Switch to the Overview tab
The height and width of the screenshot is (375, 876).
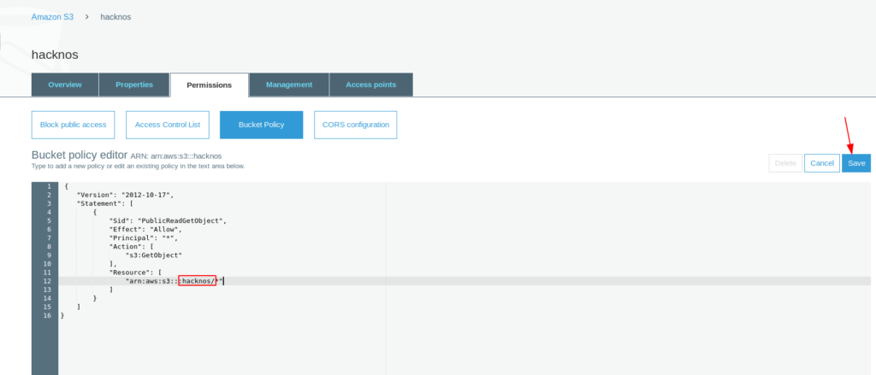(65, 85)
